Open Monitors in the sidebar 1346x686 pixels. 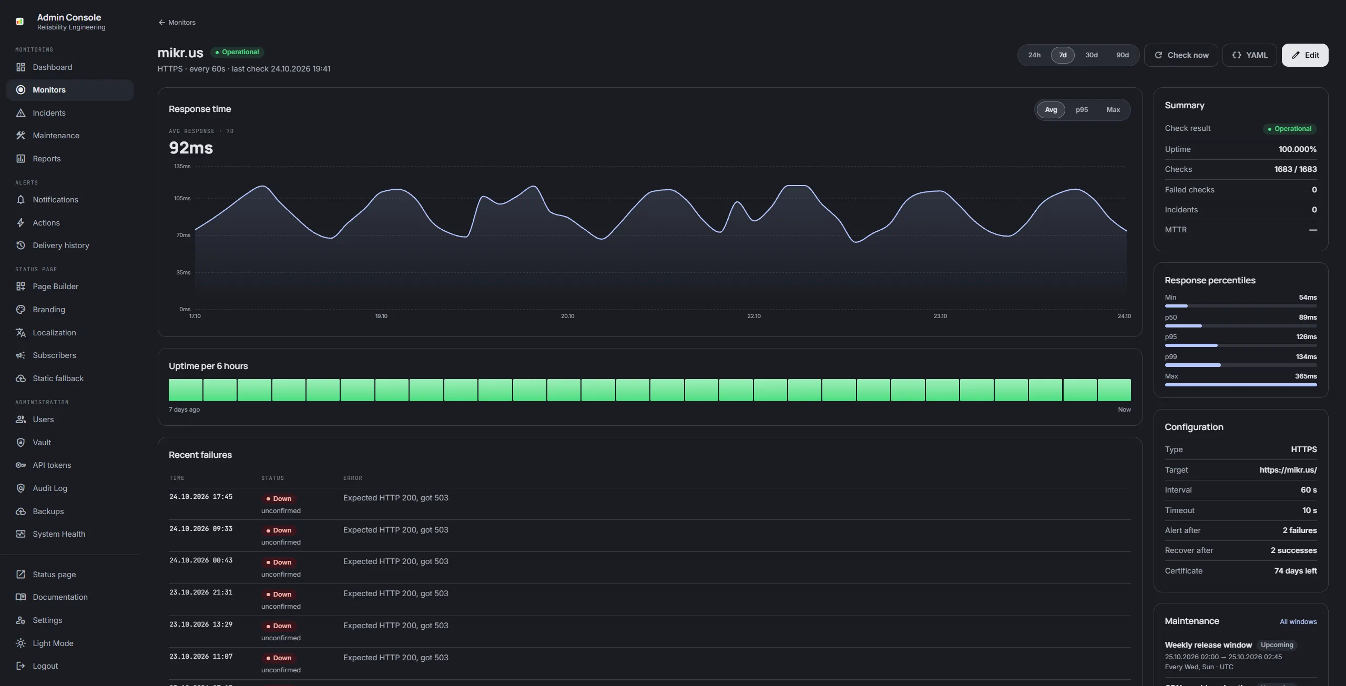pyautogui.click(x=70, y=90)
